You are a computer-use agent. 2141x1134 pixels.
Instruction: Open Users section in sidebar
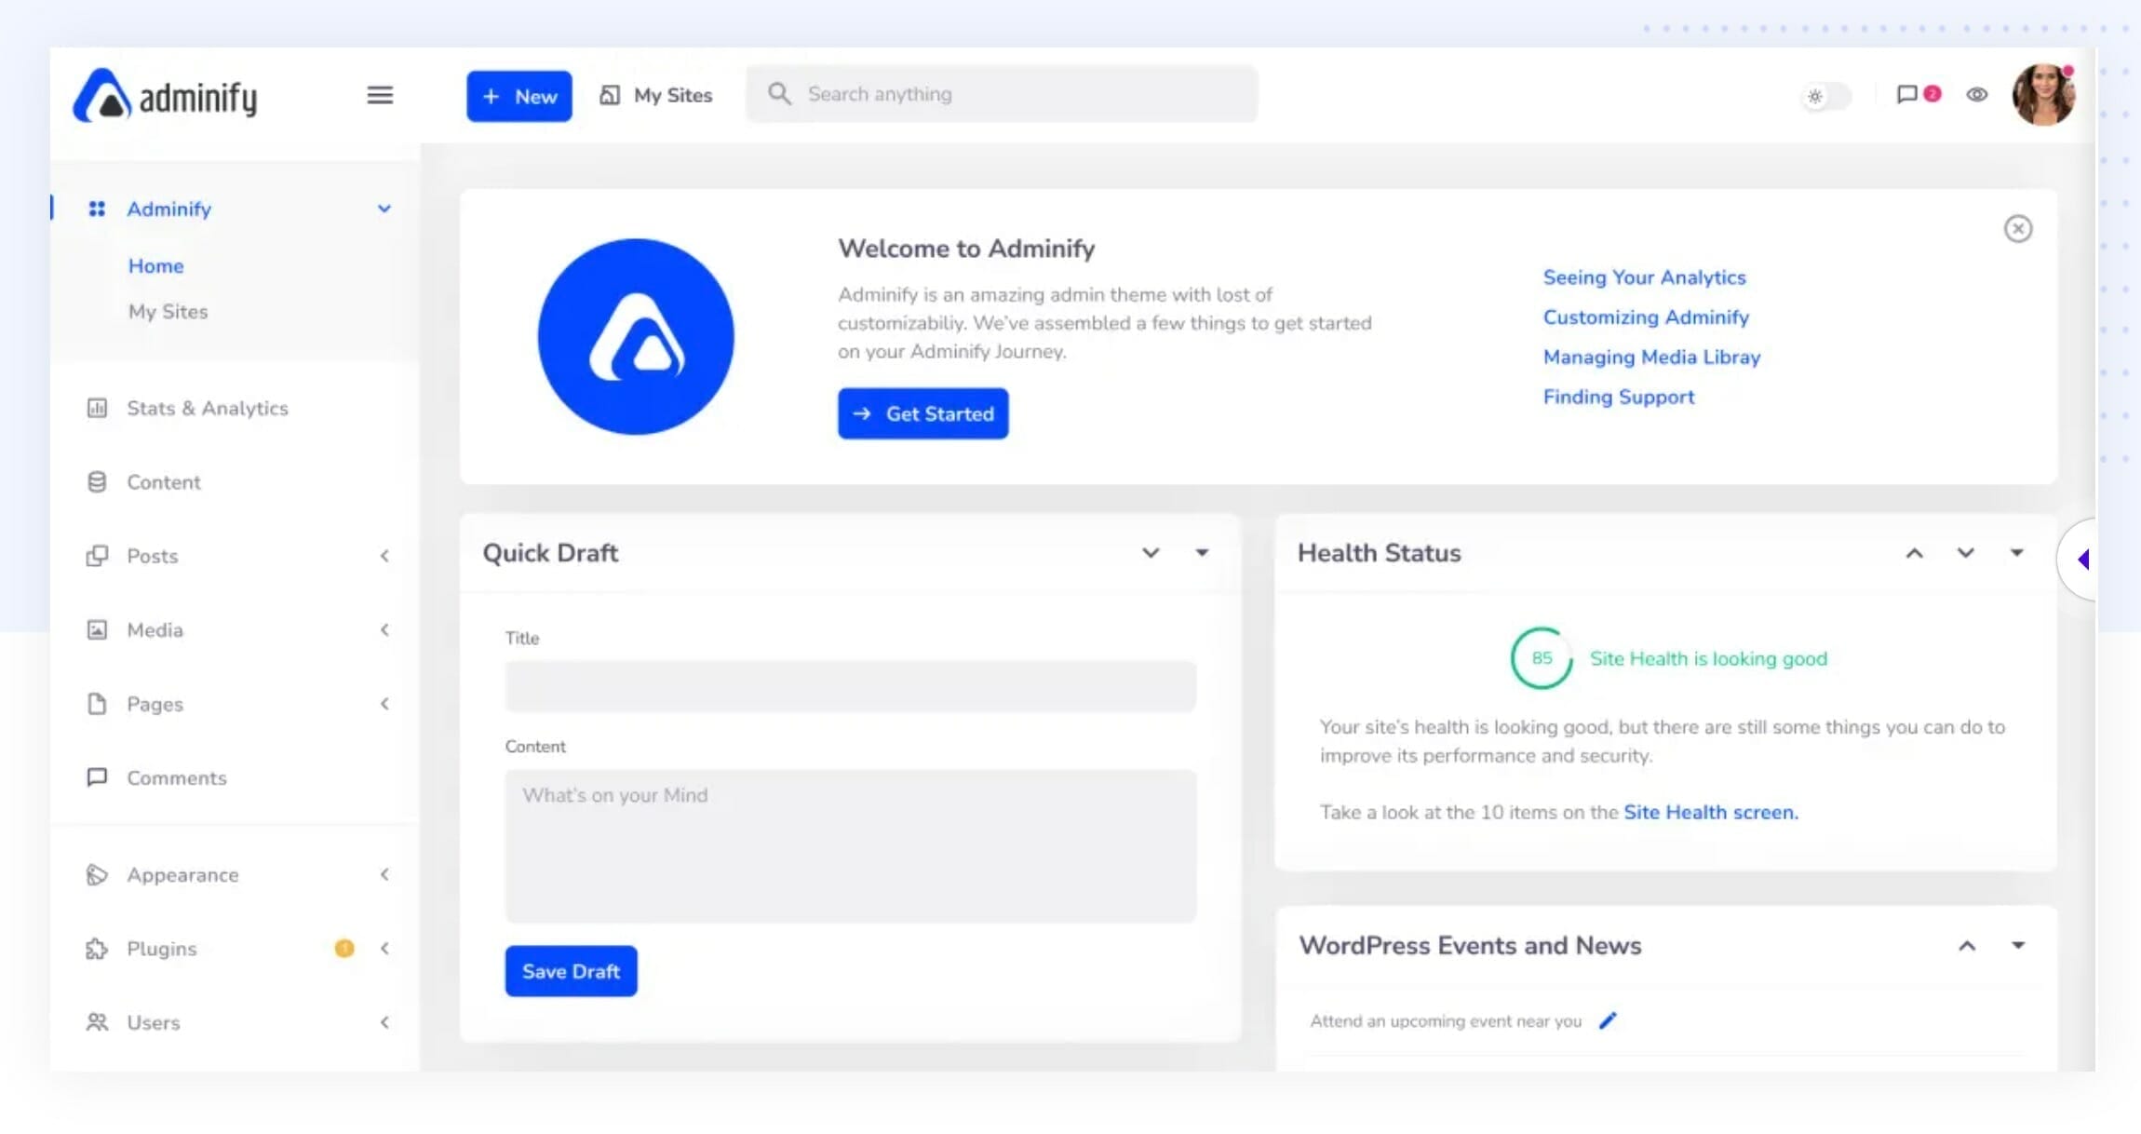tap(153, 1022)
